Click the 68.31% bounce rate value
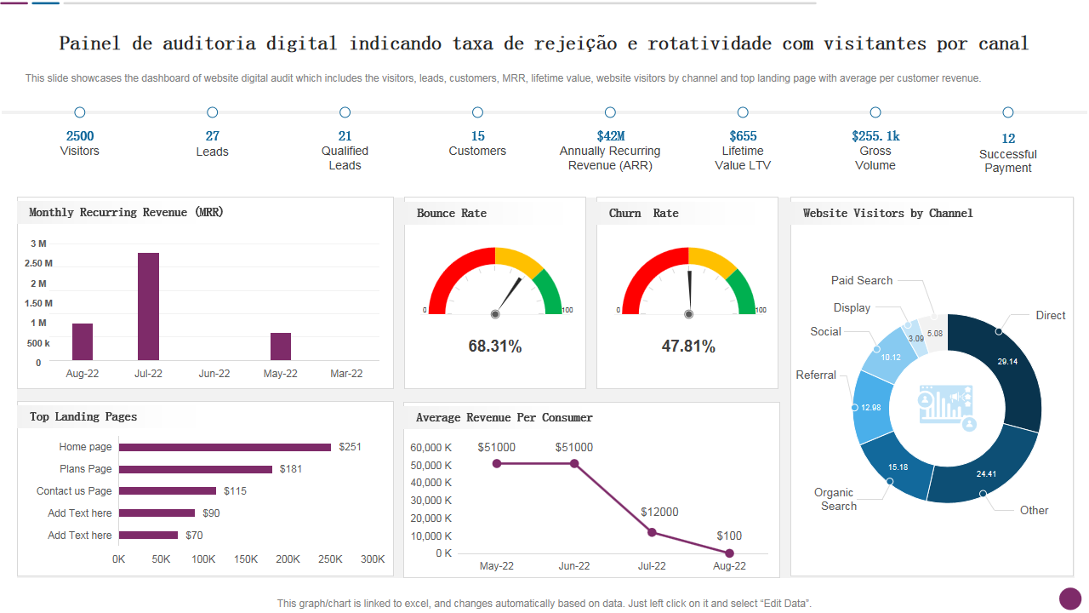The image size is (1089, 613). click(495, 347)
